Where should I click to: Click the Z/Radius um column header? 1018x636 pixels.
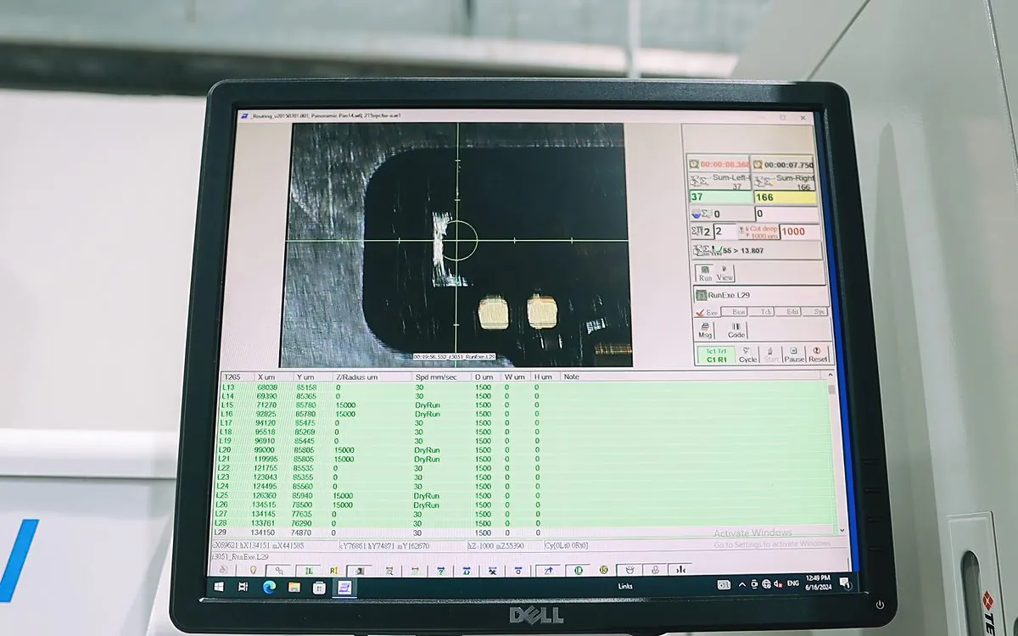pos(372,377)
